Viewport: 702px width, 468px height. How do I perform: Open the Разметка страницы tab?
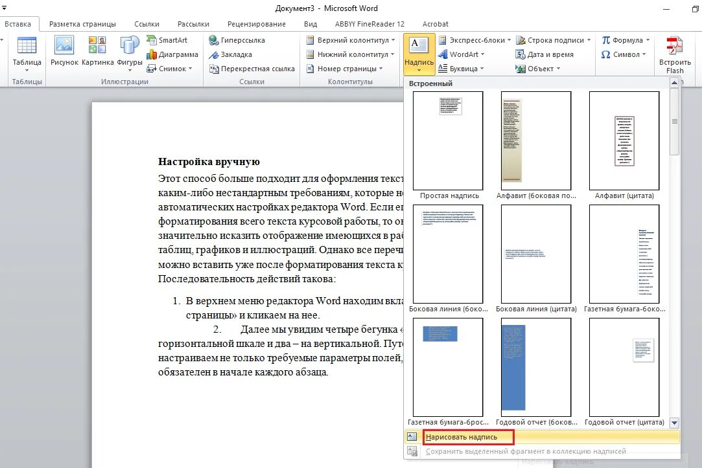[x=82, y=24]
